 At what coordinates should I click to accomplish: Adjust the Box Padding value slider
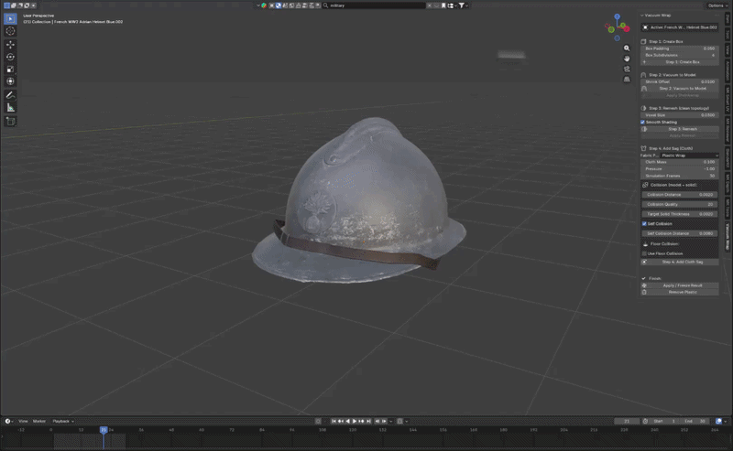[x=679, y=48]
